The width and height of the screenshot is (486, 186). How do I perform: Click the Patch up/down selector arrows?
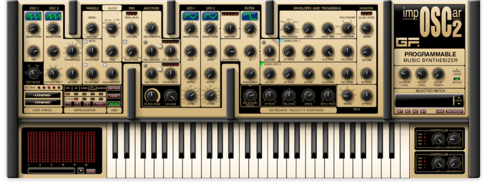pos(458,100)
